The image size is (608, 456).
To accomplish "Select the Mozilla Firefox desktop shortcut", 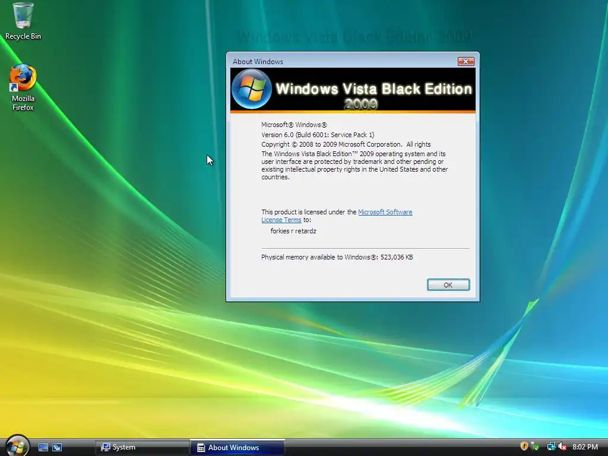I will 23,88.
